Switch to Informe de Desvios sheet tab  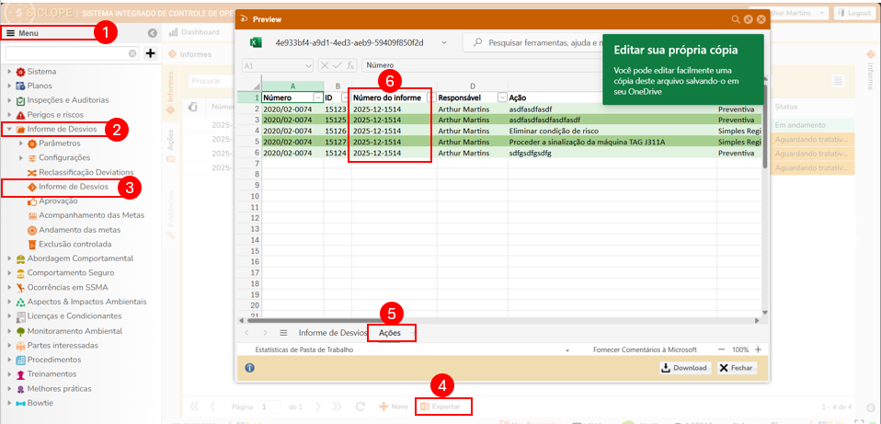333,332
